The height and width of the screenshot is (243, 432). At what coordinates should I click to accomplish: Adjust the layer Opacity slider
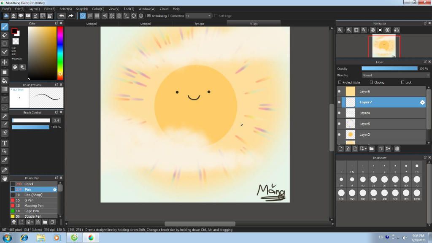pyautogui.click(x=389, y=69)
